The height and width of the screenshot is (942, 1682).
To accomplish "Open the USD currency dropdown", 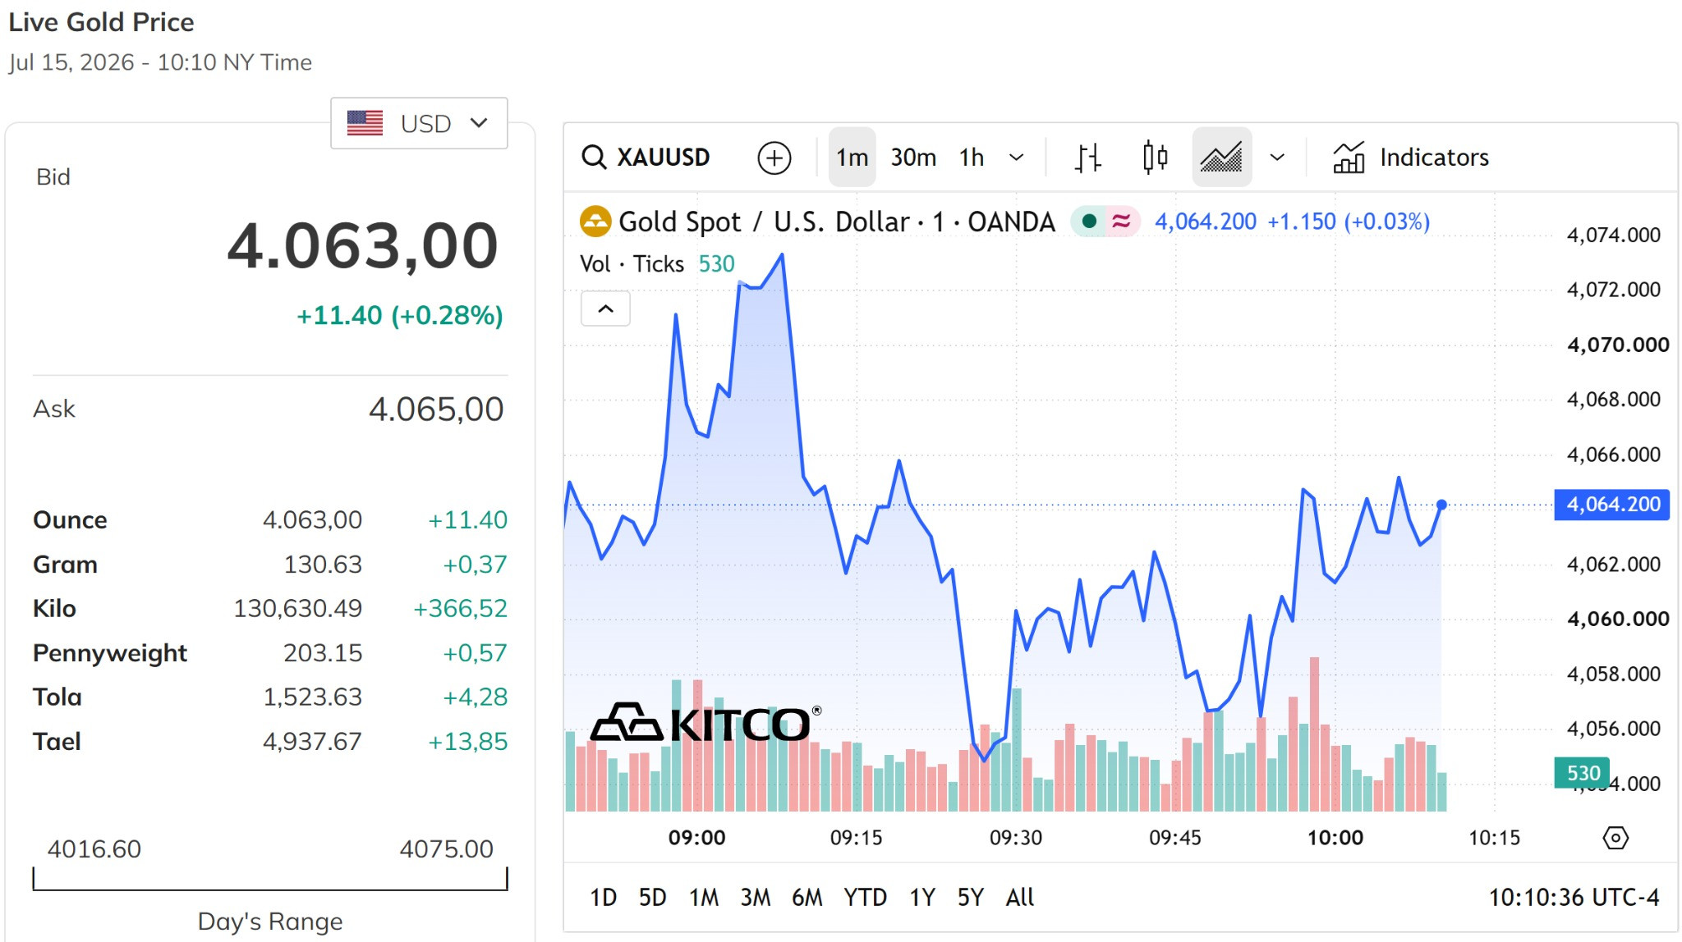I will [419, 123].
